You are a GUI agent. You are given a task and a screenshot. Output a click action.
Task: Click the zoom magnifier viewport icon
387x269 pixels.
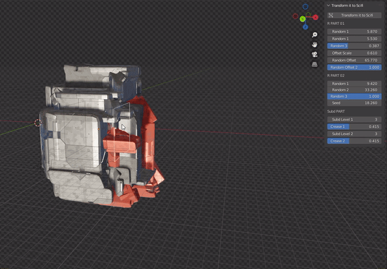pos(315,35)
